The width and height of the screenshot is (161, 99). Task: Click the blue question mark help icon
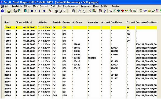tap(105, 11)
